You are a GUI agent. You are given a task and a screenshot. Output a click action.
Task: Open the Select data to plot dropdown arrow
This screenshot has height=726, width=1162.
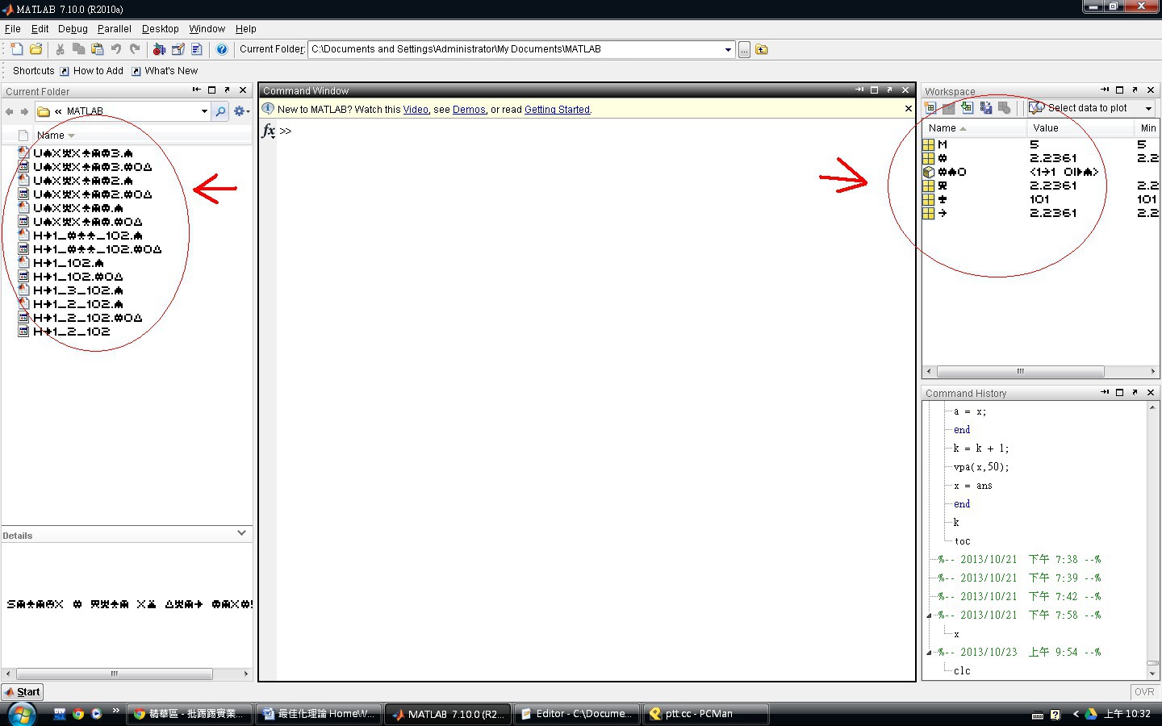tap(1148, 108)
